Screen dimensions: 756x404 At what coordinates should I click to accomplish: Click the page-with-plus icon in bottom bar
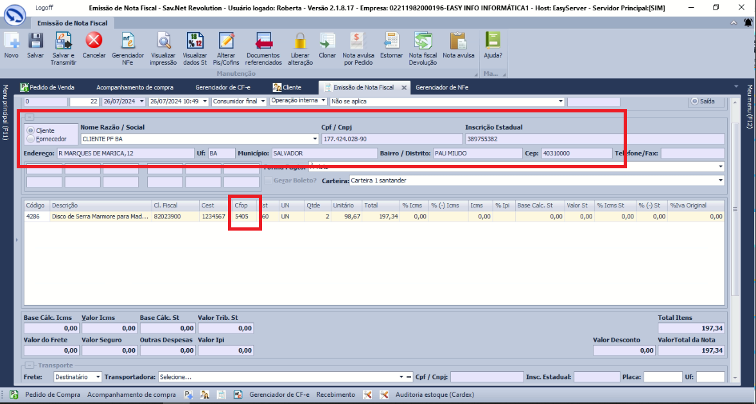point(188,394)
